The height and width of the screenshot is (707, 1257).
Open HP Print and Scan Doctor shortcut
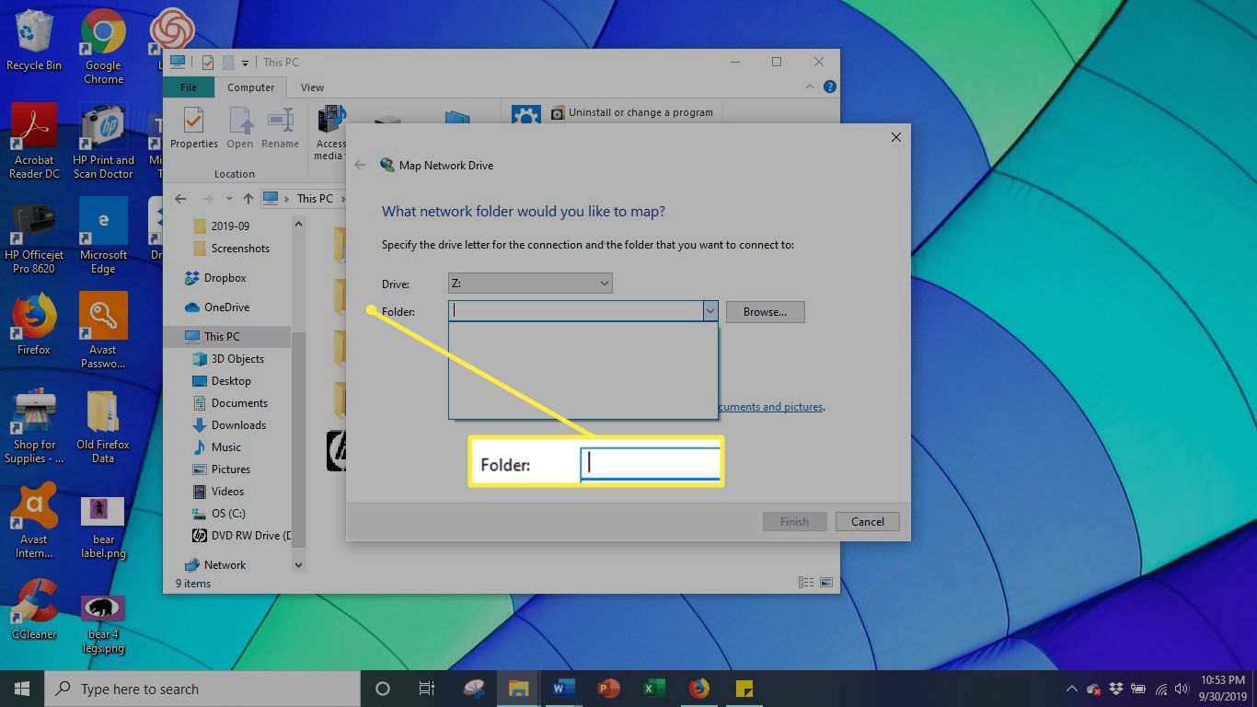(x=103, y=141)
